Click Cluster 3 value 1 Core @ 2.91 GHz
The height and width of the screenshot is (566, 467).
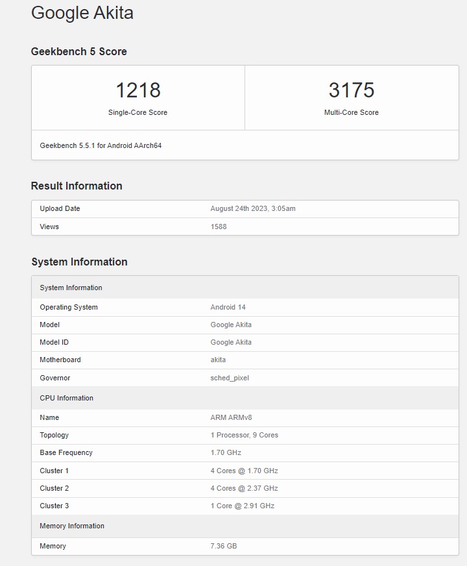click(242, 506)
